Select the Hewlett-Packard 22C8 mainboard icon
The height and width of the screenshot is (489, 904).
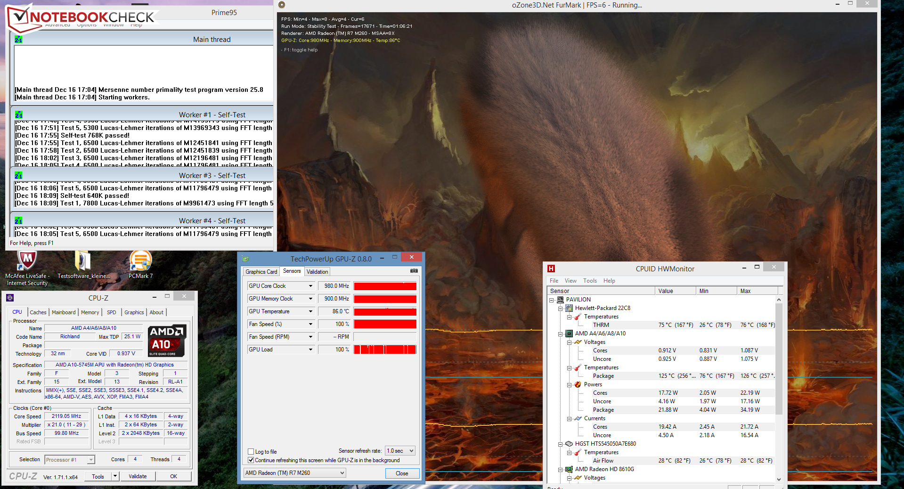[569, 308]
